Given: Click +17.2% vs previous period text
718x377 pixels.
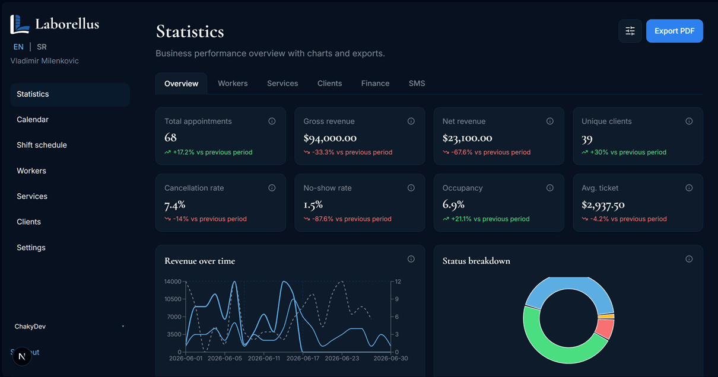Looking at the screenshot, I should tap(212, 152).
